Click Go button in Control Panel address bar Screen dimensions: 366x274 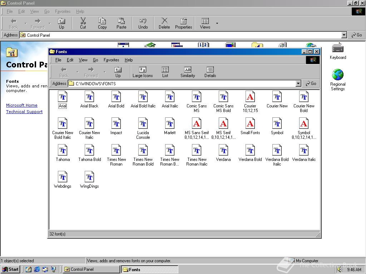click(x=357, y=35)
